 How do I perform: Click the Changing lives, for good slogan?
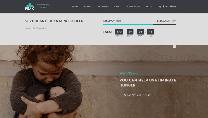pyautogui.click(x=43, y=6)
